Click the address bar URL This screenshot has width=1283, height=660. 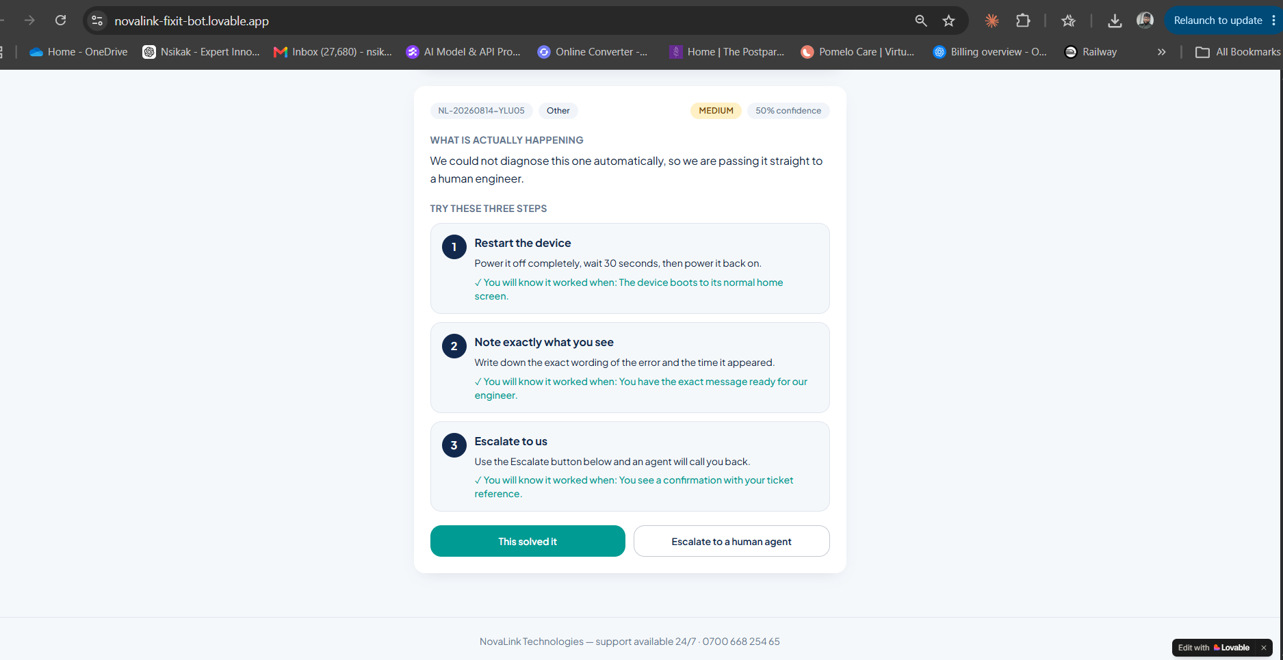(192, 21)
